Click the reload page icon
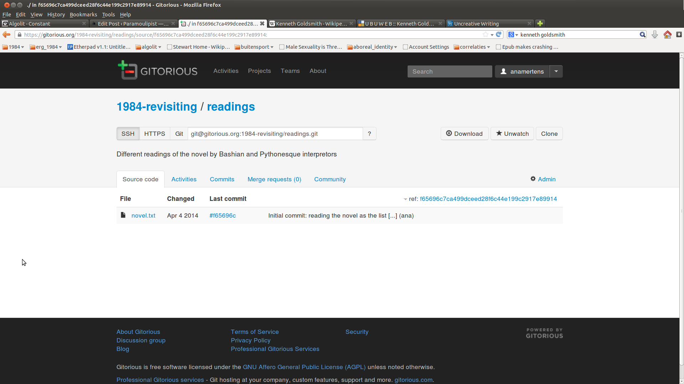The height and width of the screenshot is (384, 684). pyautogui.click(x=499, y=34)
